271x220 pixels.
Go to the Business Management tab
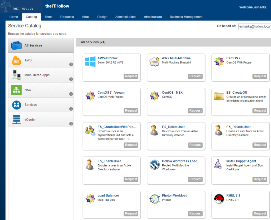click(186, 17)
